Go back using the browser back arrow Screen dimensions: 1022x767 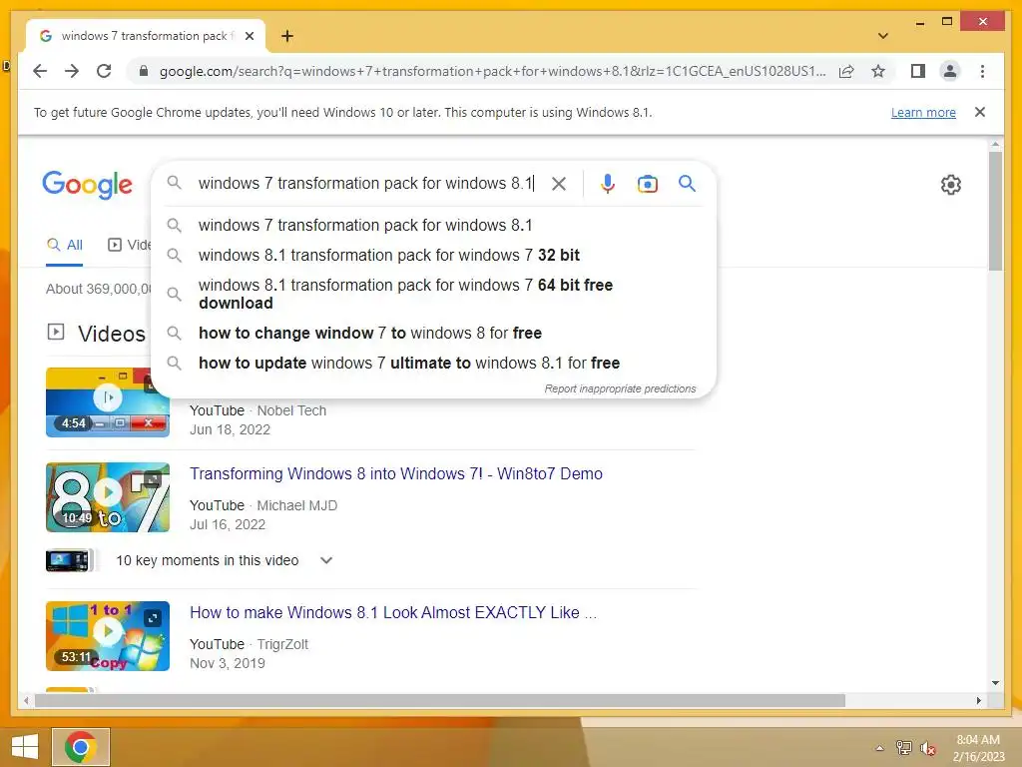(x=40, y=71)
